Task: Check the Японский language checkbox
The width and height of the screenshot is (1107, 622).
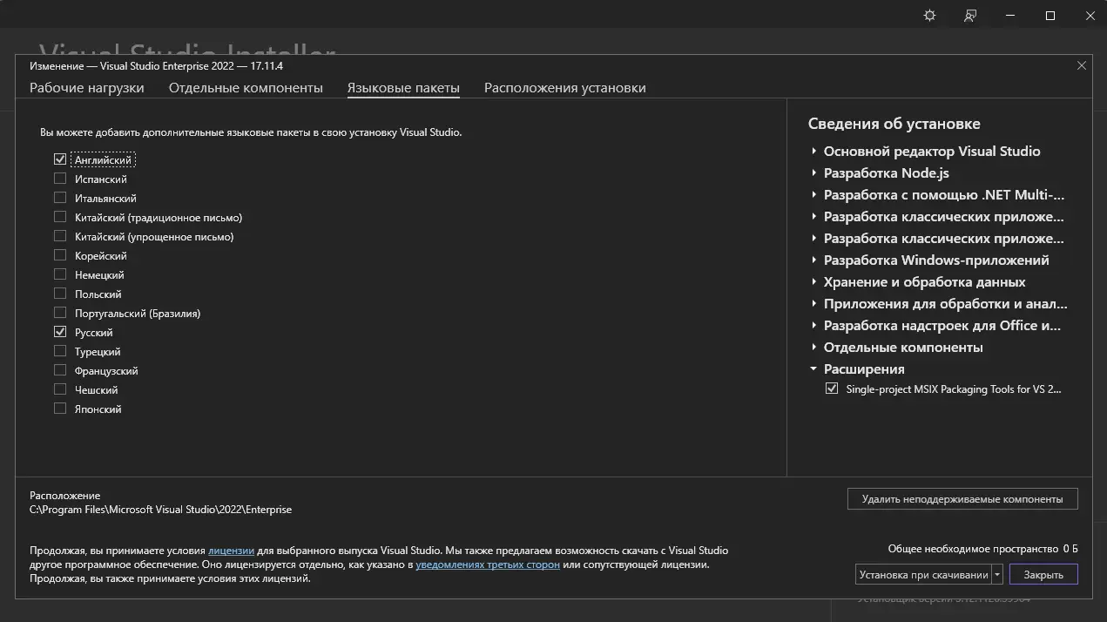Action: point(60,409)
